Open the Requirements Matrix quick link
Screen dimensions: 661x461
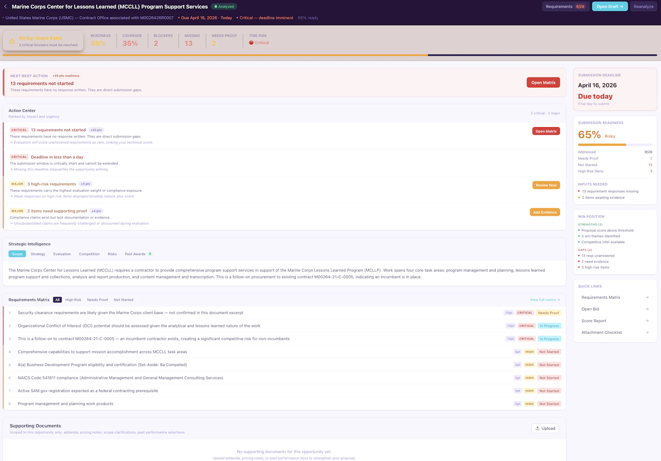click(x=615, y=298)
